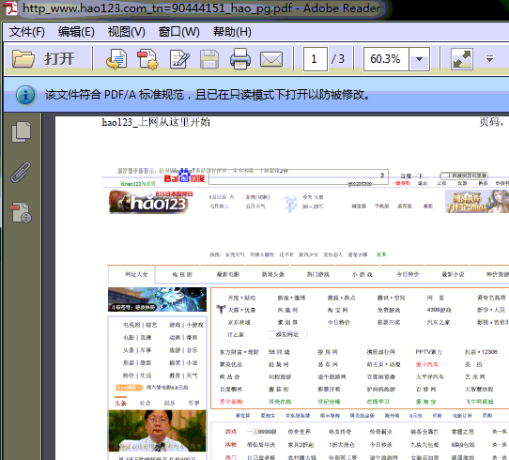Click the 凤凰网 link
This screenshot has width=509, height=460.
(288, 310)
